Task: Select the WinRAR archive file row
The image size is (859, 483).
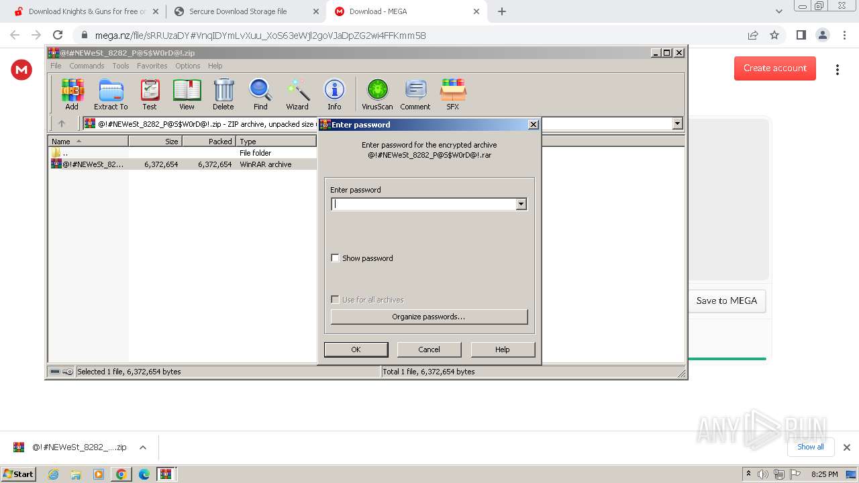Action: click(183, 164)
